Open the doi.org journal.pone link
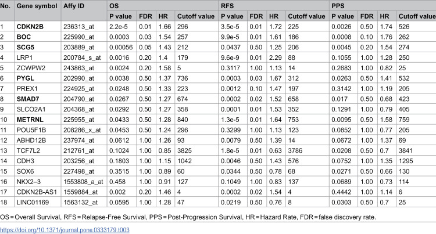 point(65,230)
